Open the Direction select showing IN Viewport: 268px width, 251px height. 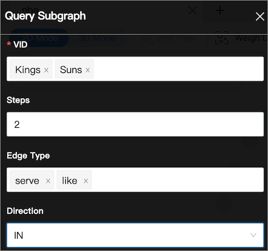tap(135, 235)
